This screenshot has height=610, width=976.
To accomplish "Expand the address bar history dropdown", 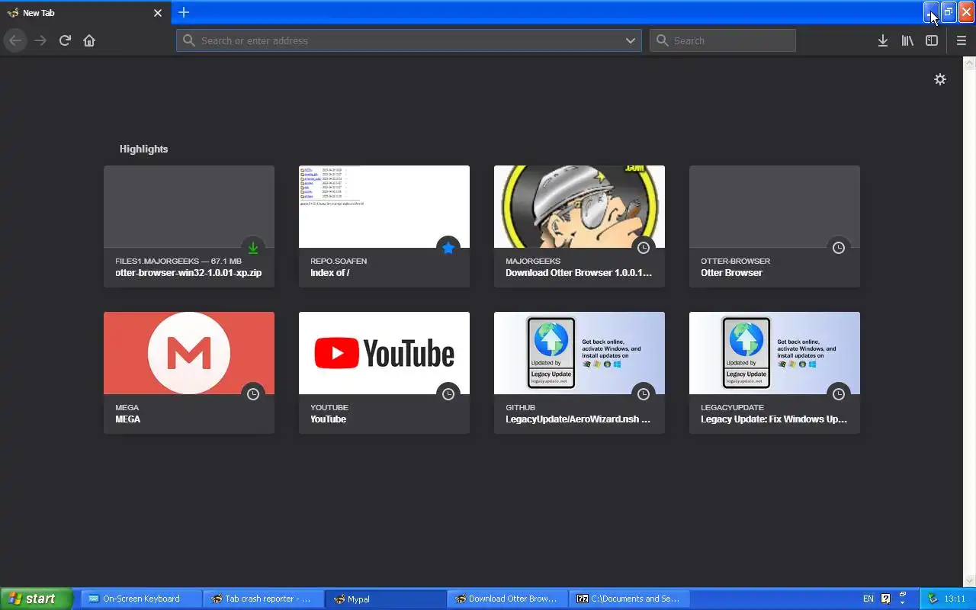I will (631, 40).
